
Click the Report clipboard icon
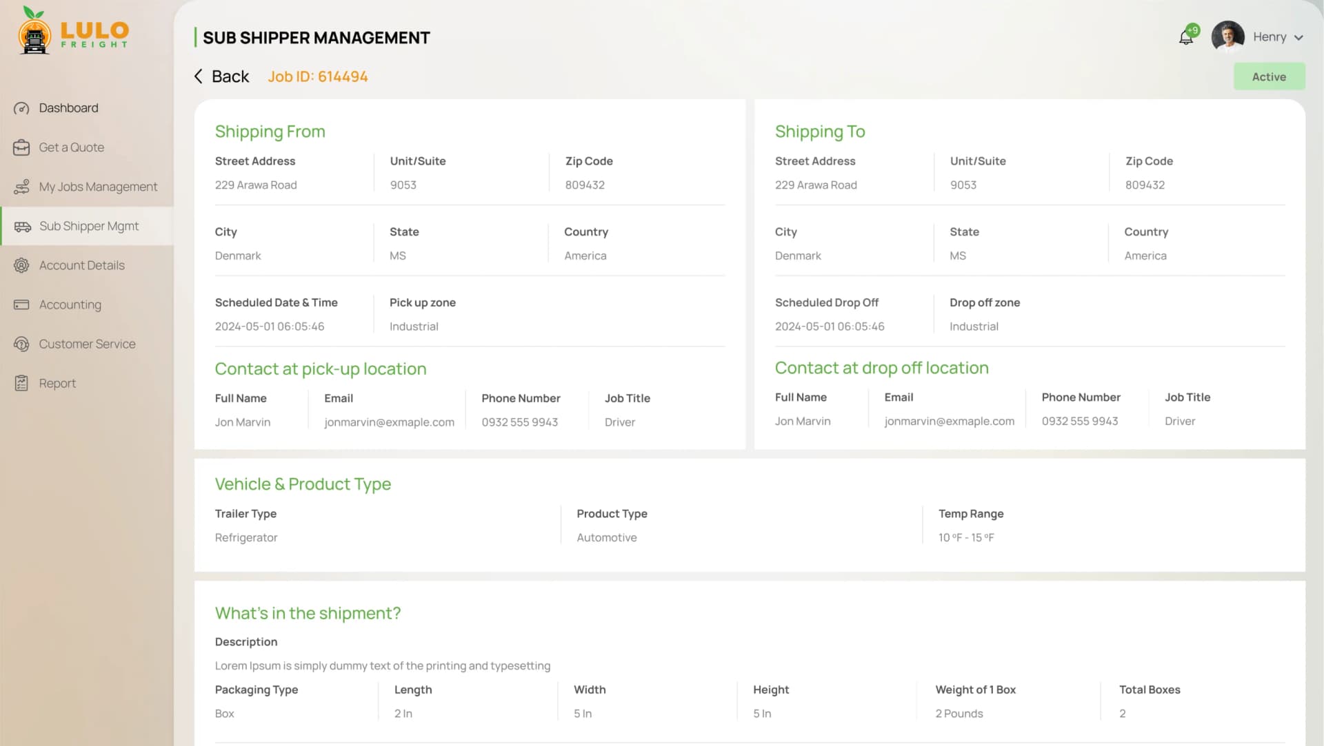click(21, 383)
